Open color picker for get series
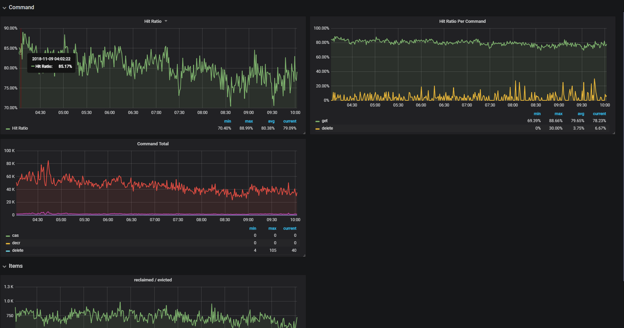624x328 pixels. pos(317,121)
